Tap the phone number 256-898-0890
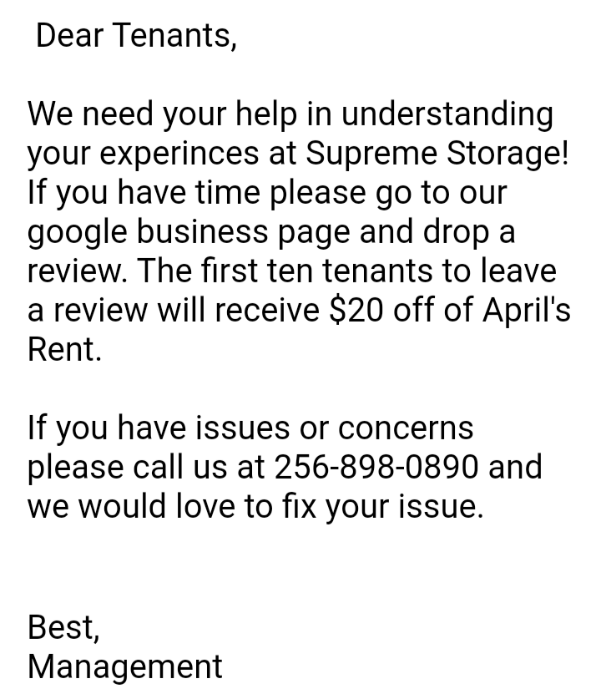This screenshot has height=699, width=601. (376, 467)
